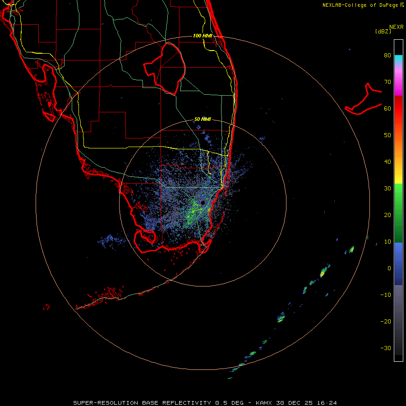
Task: Click the radar site black dot at center
Action: (x=203, y=203)
